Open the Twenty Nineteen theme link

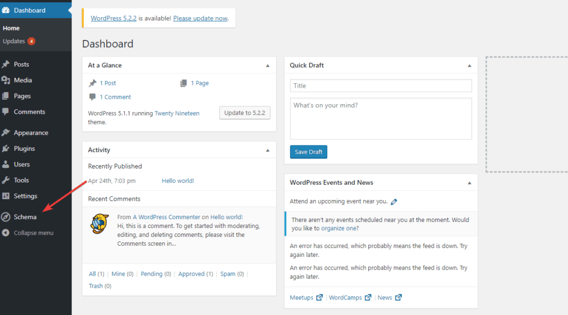pyautogui.click(x=177, y=113)
